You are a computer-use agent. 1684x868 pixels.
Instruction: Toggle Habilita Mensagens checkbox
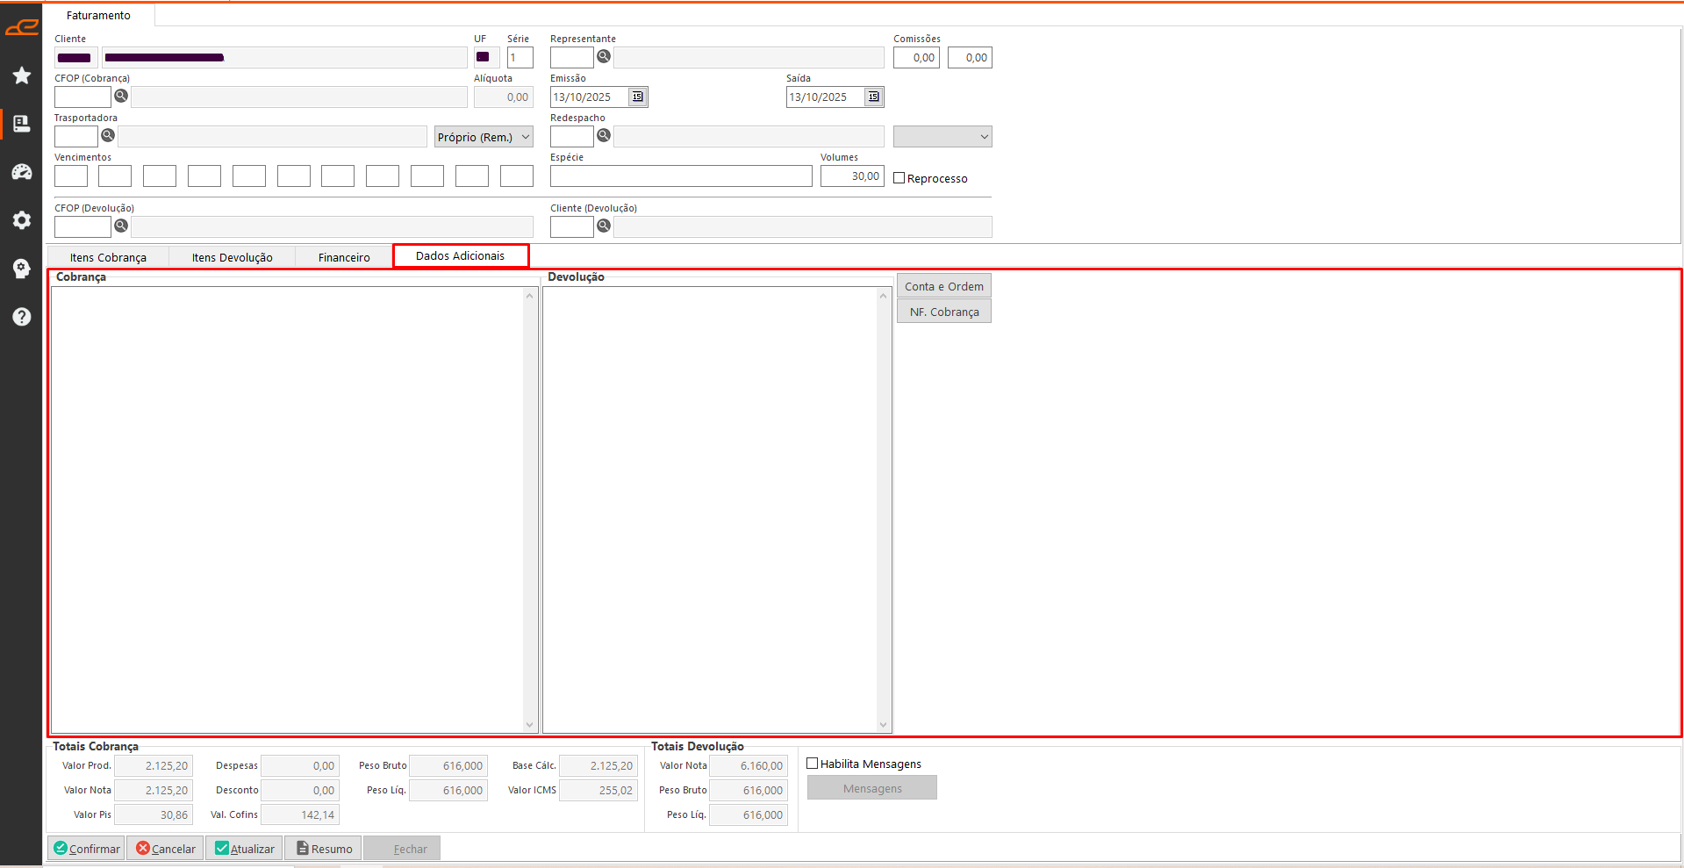point(813,764)
